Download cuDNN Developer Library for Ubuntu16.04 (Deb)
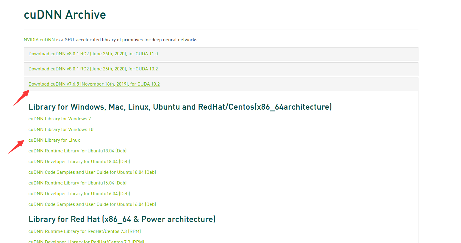The height and width of the screenshot is (243, 461). tap(79, 194)
